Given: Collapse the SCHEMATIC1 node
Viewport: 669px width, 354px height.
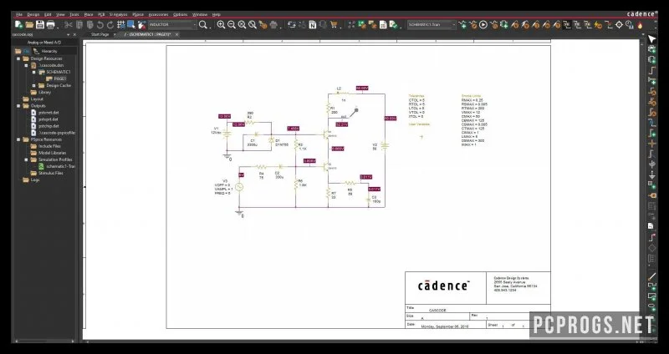Looking at the screenshot, I should [33, 72].
